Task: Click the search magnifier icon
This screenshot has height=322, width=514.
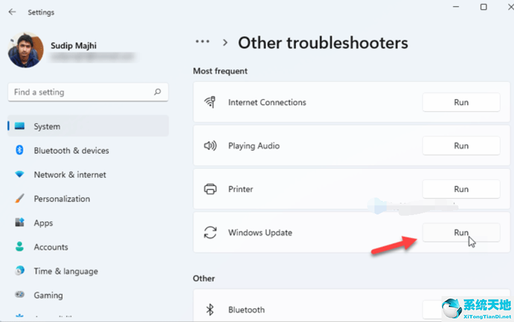Action: (x=157, y=92)
